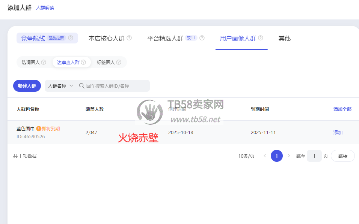The image size is (359, 224).
Task: Open the 本店核心人群 tab
Action: tap(106, 38)
